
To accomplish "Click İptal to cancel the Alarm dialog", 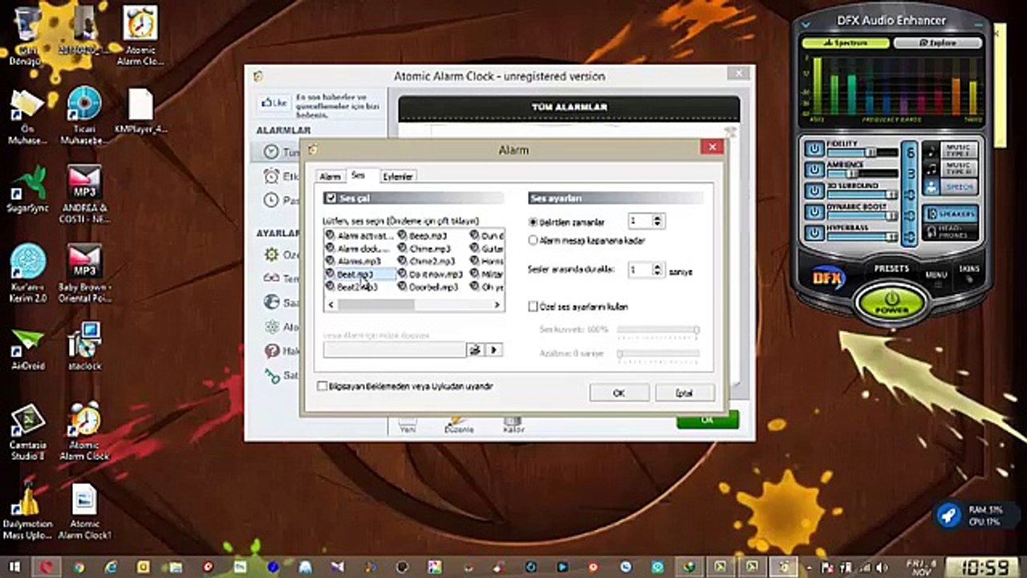I will pos(684,393).
